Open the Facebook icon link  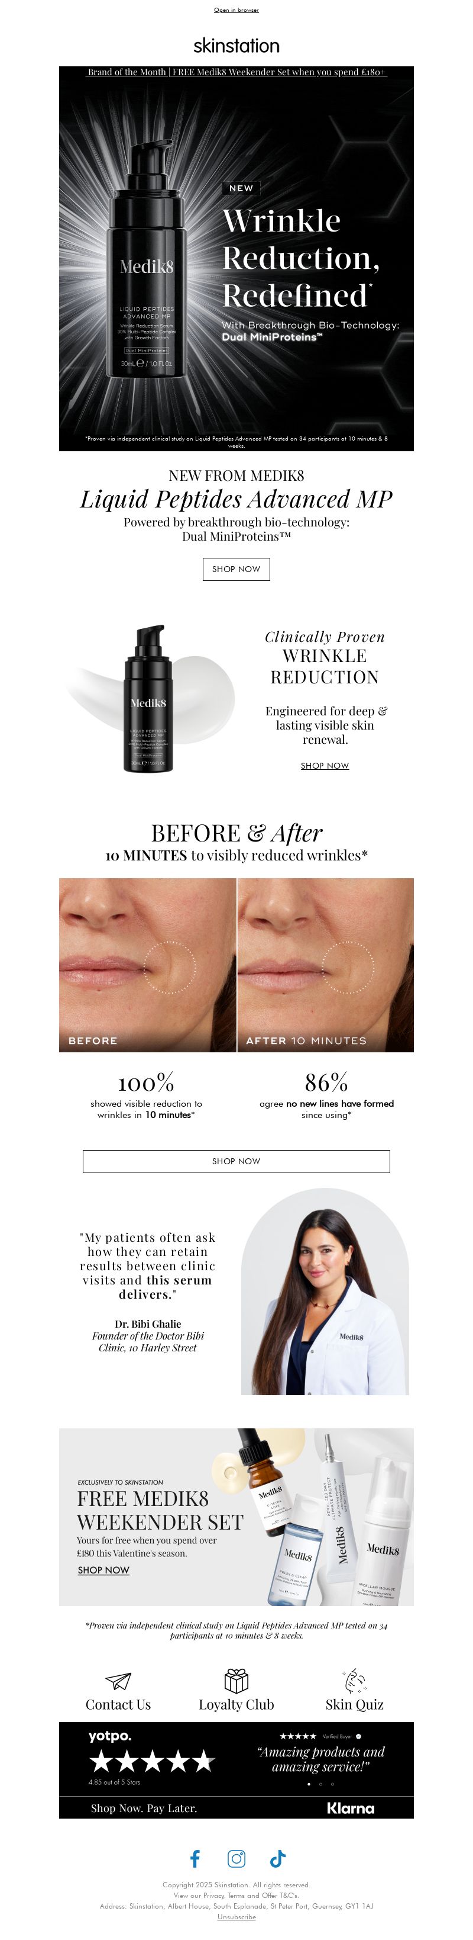coord(195,1859)
